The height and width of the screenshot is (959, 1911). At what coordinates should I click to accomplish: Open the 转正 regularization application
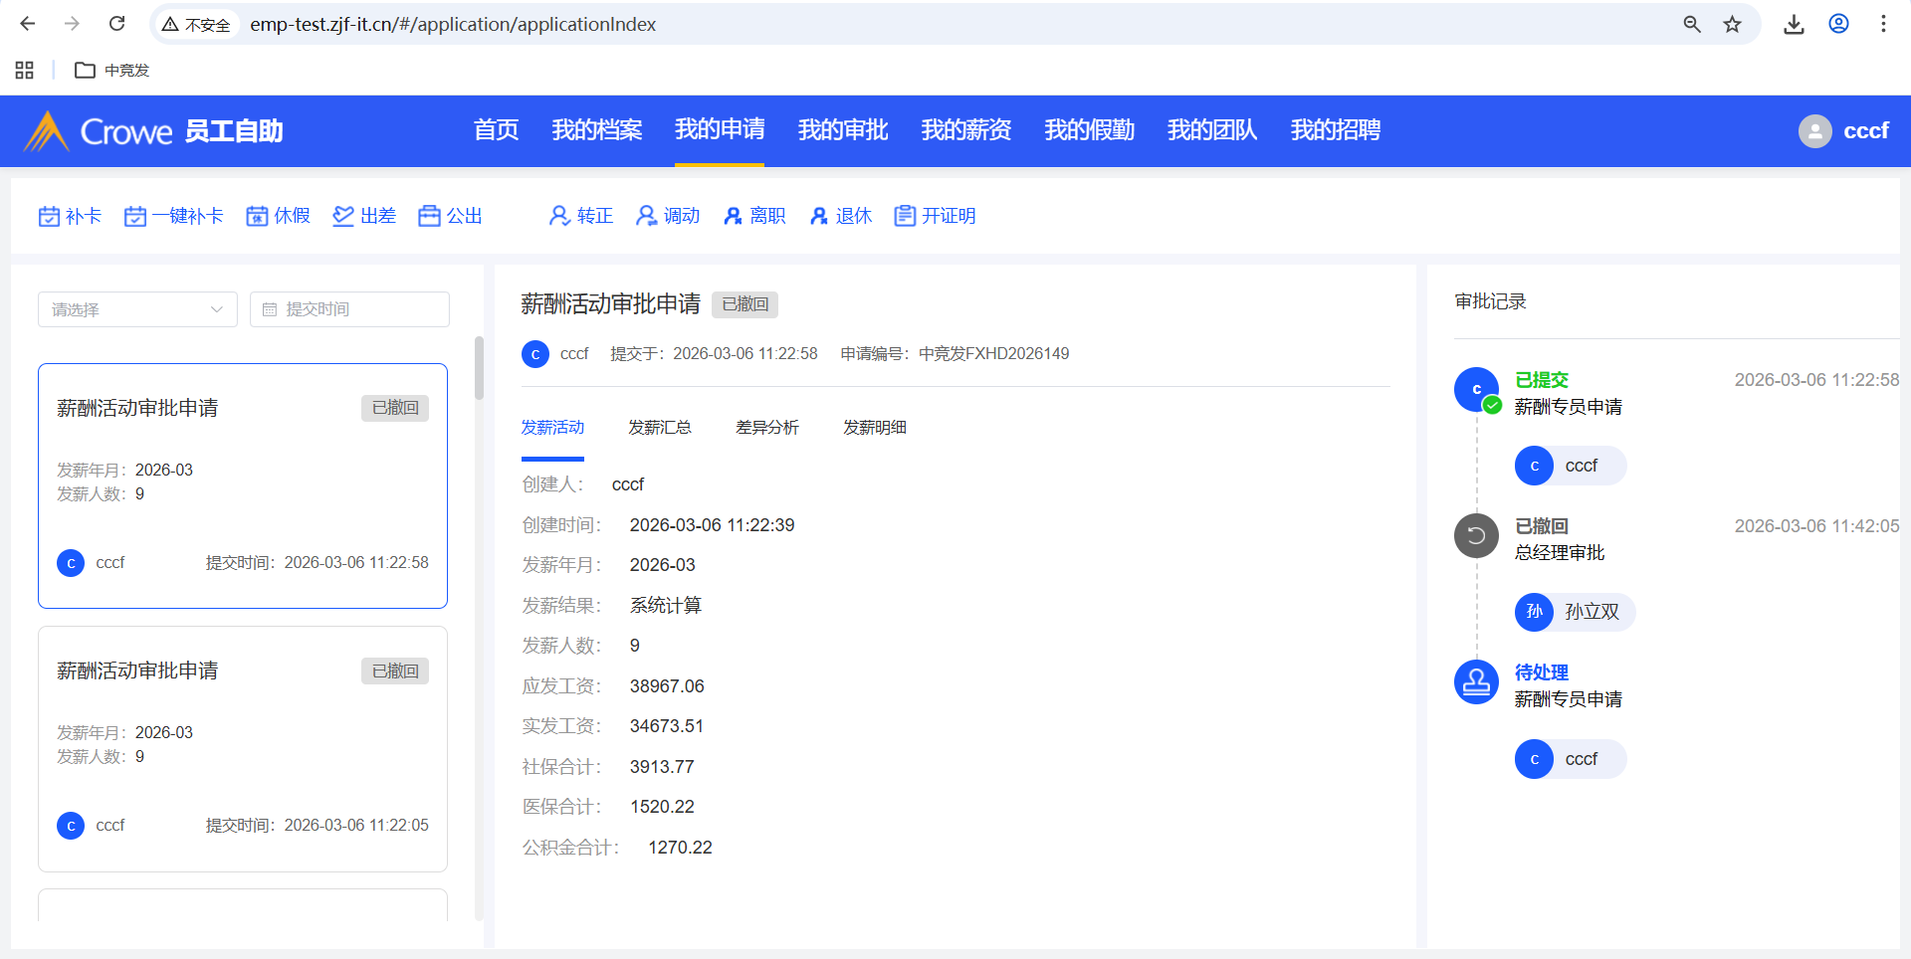[x=581, y=216]
